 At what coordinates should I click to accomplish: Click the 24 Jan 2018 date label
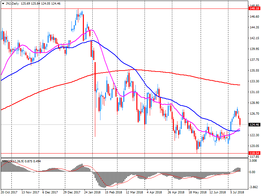pos(92,192)
